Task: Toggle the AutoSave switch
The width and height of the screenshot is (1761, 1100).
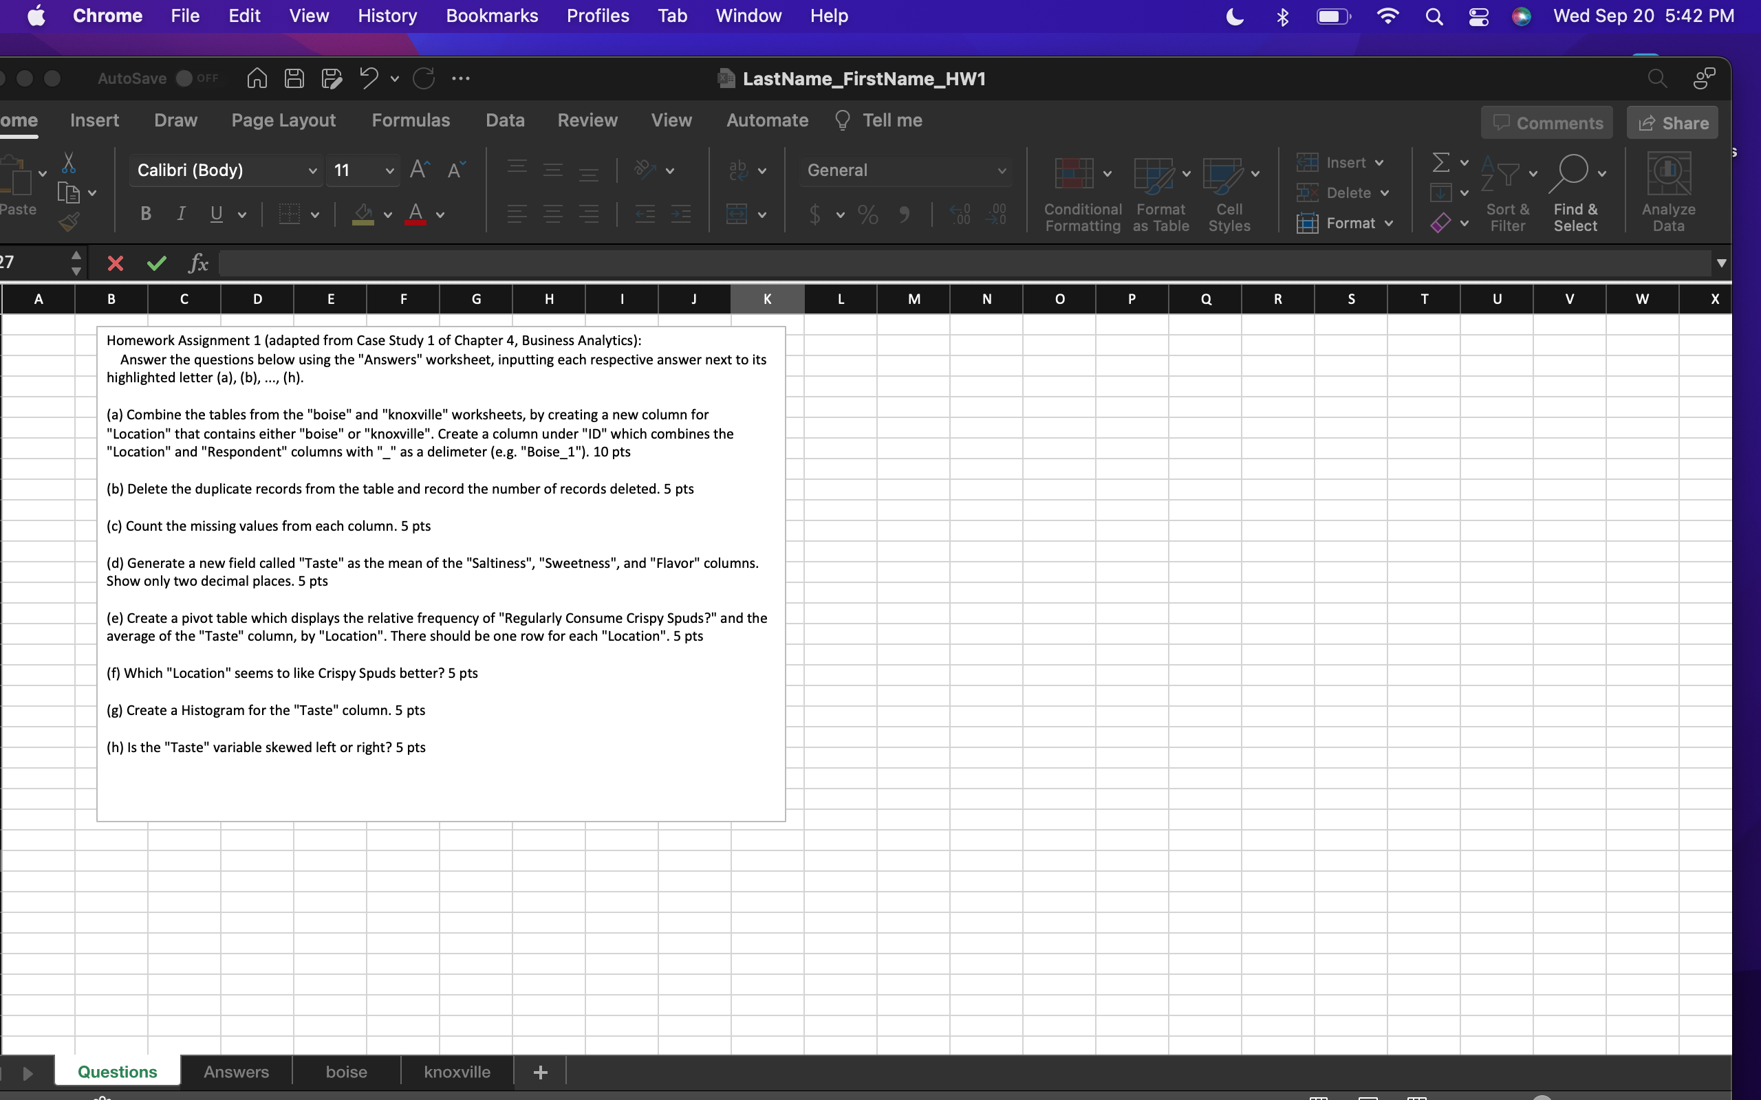Action: tap(185, 78)
